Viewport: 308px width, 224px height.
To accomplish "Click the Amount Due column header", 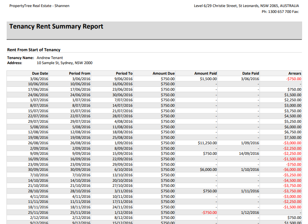I will [164, 73].
